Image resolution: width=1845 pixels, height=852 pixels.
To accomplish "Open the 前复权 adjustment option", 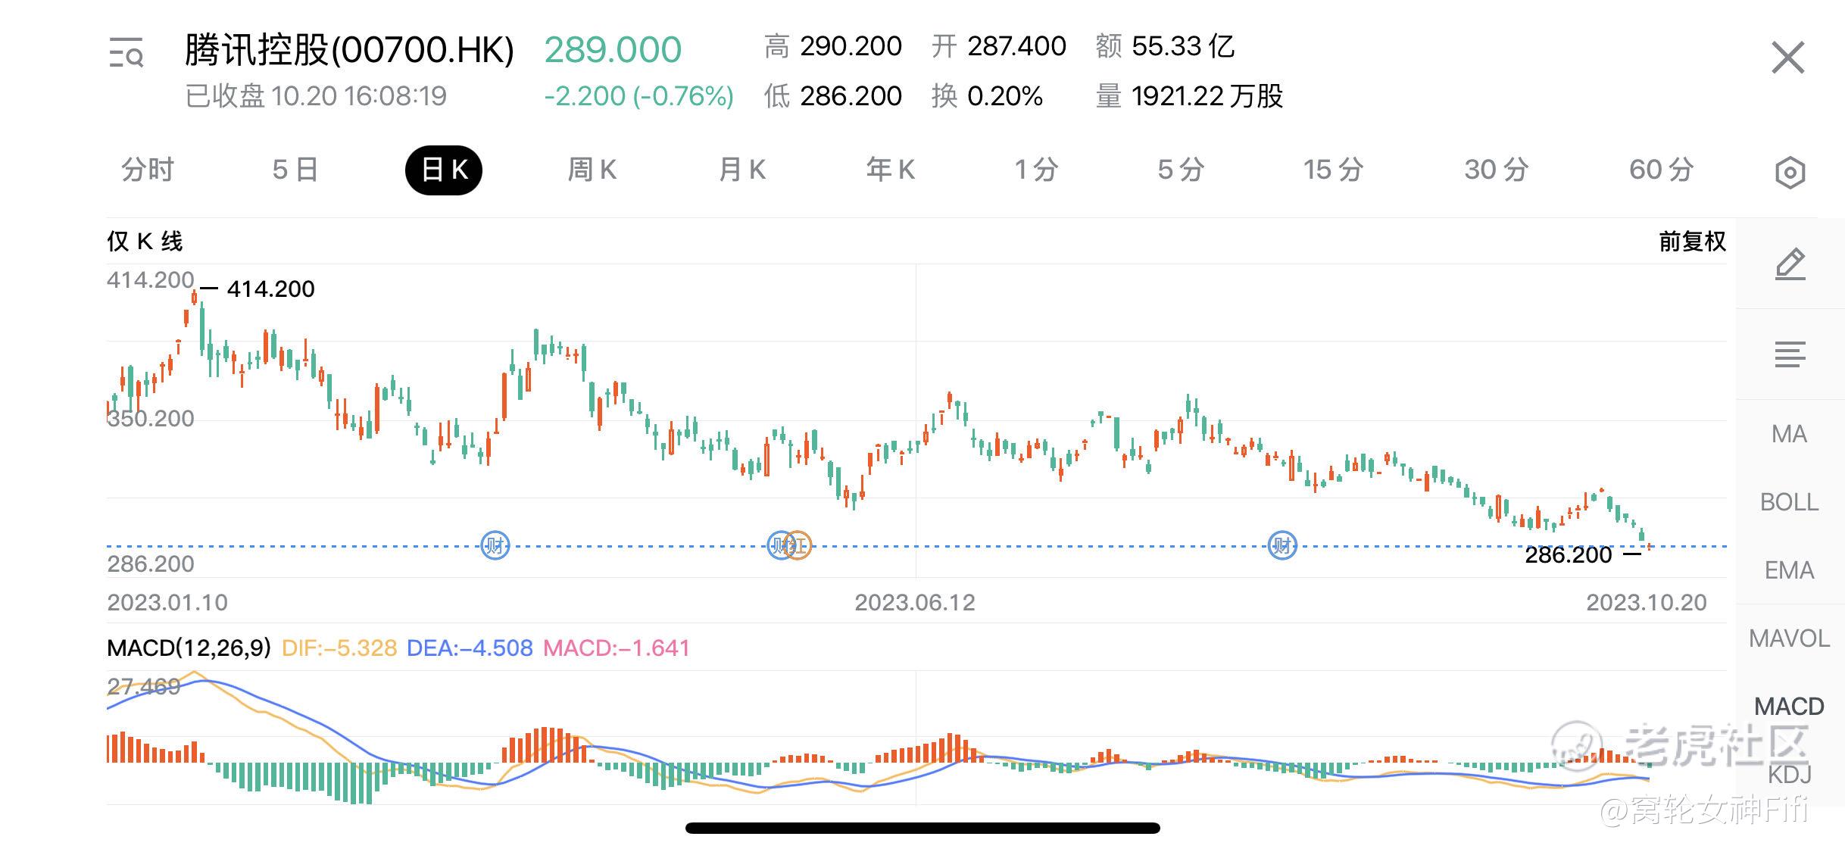I will (x=1692, y=242).
